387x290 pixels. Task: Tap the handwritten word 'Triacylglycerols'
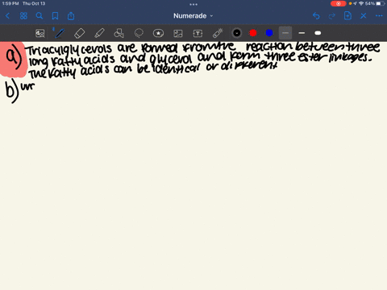69,50
